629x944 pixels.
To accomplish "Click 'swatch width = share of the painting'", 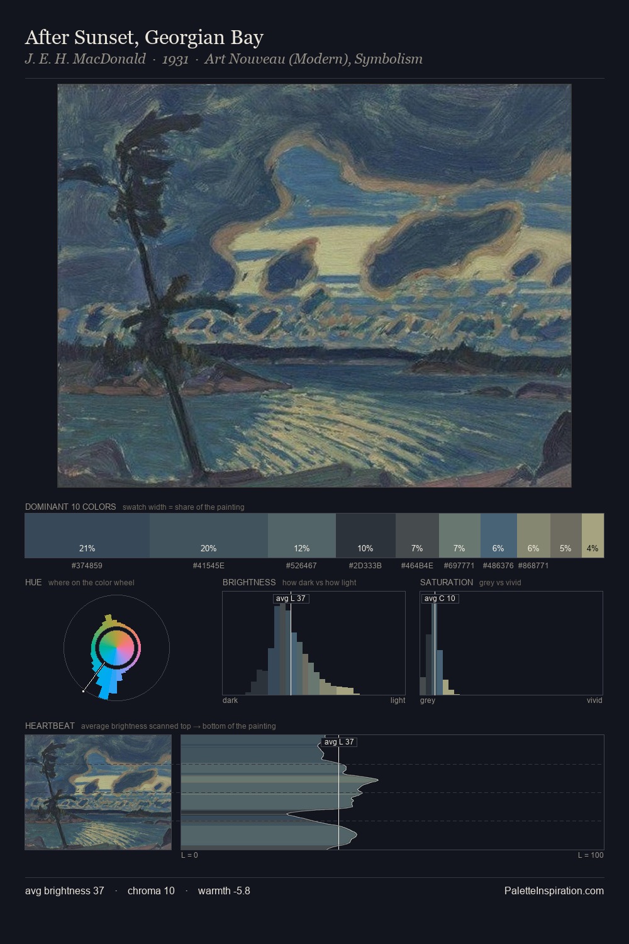I will [x=184, y=507].
